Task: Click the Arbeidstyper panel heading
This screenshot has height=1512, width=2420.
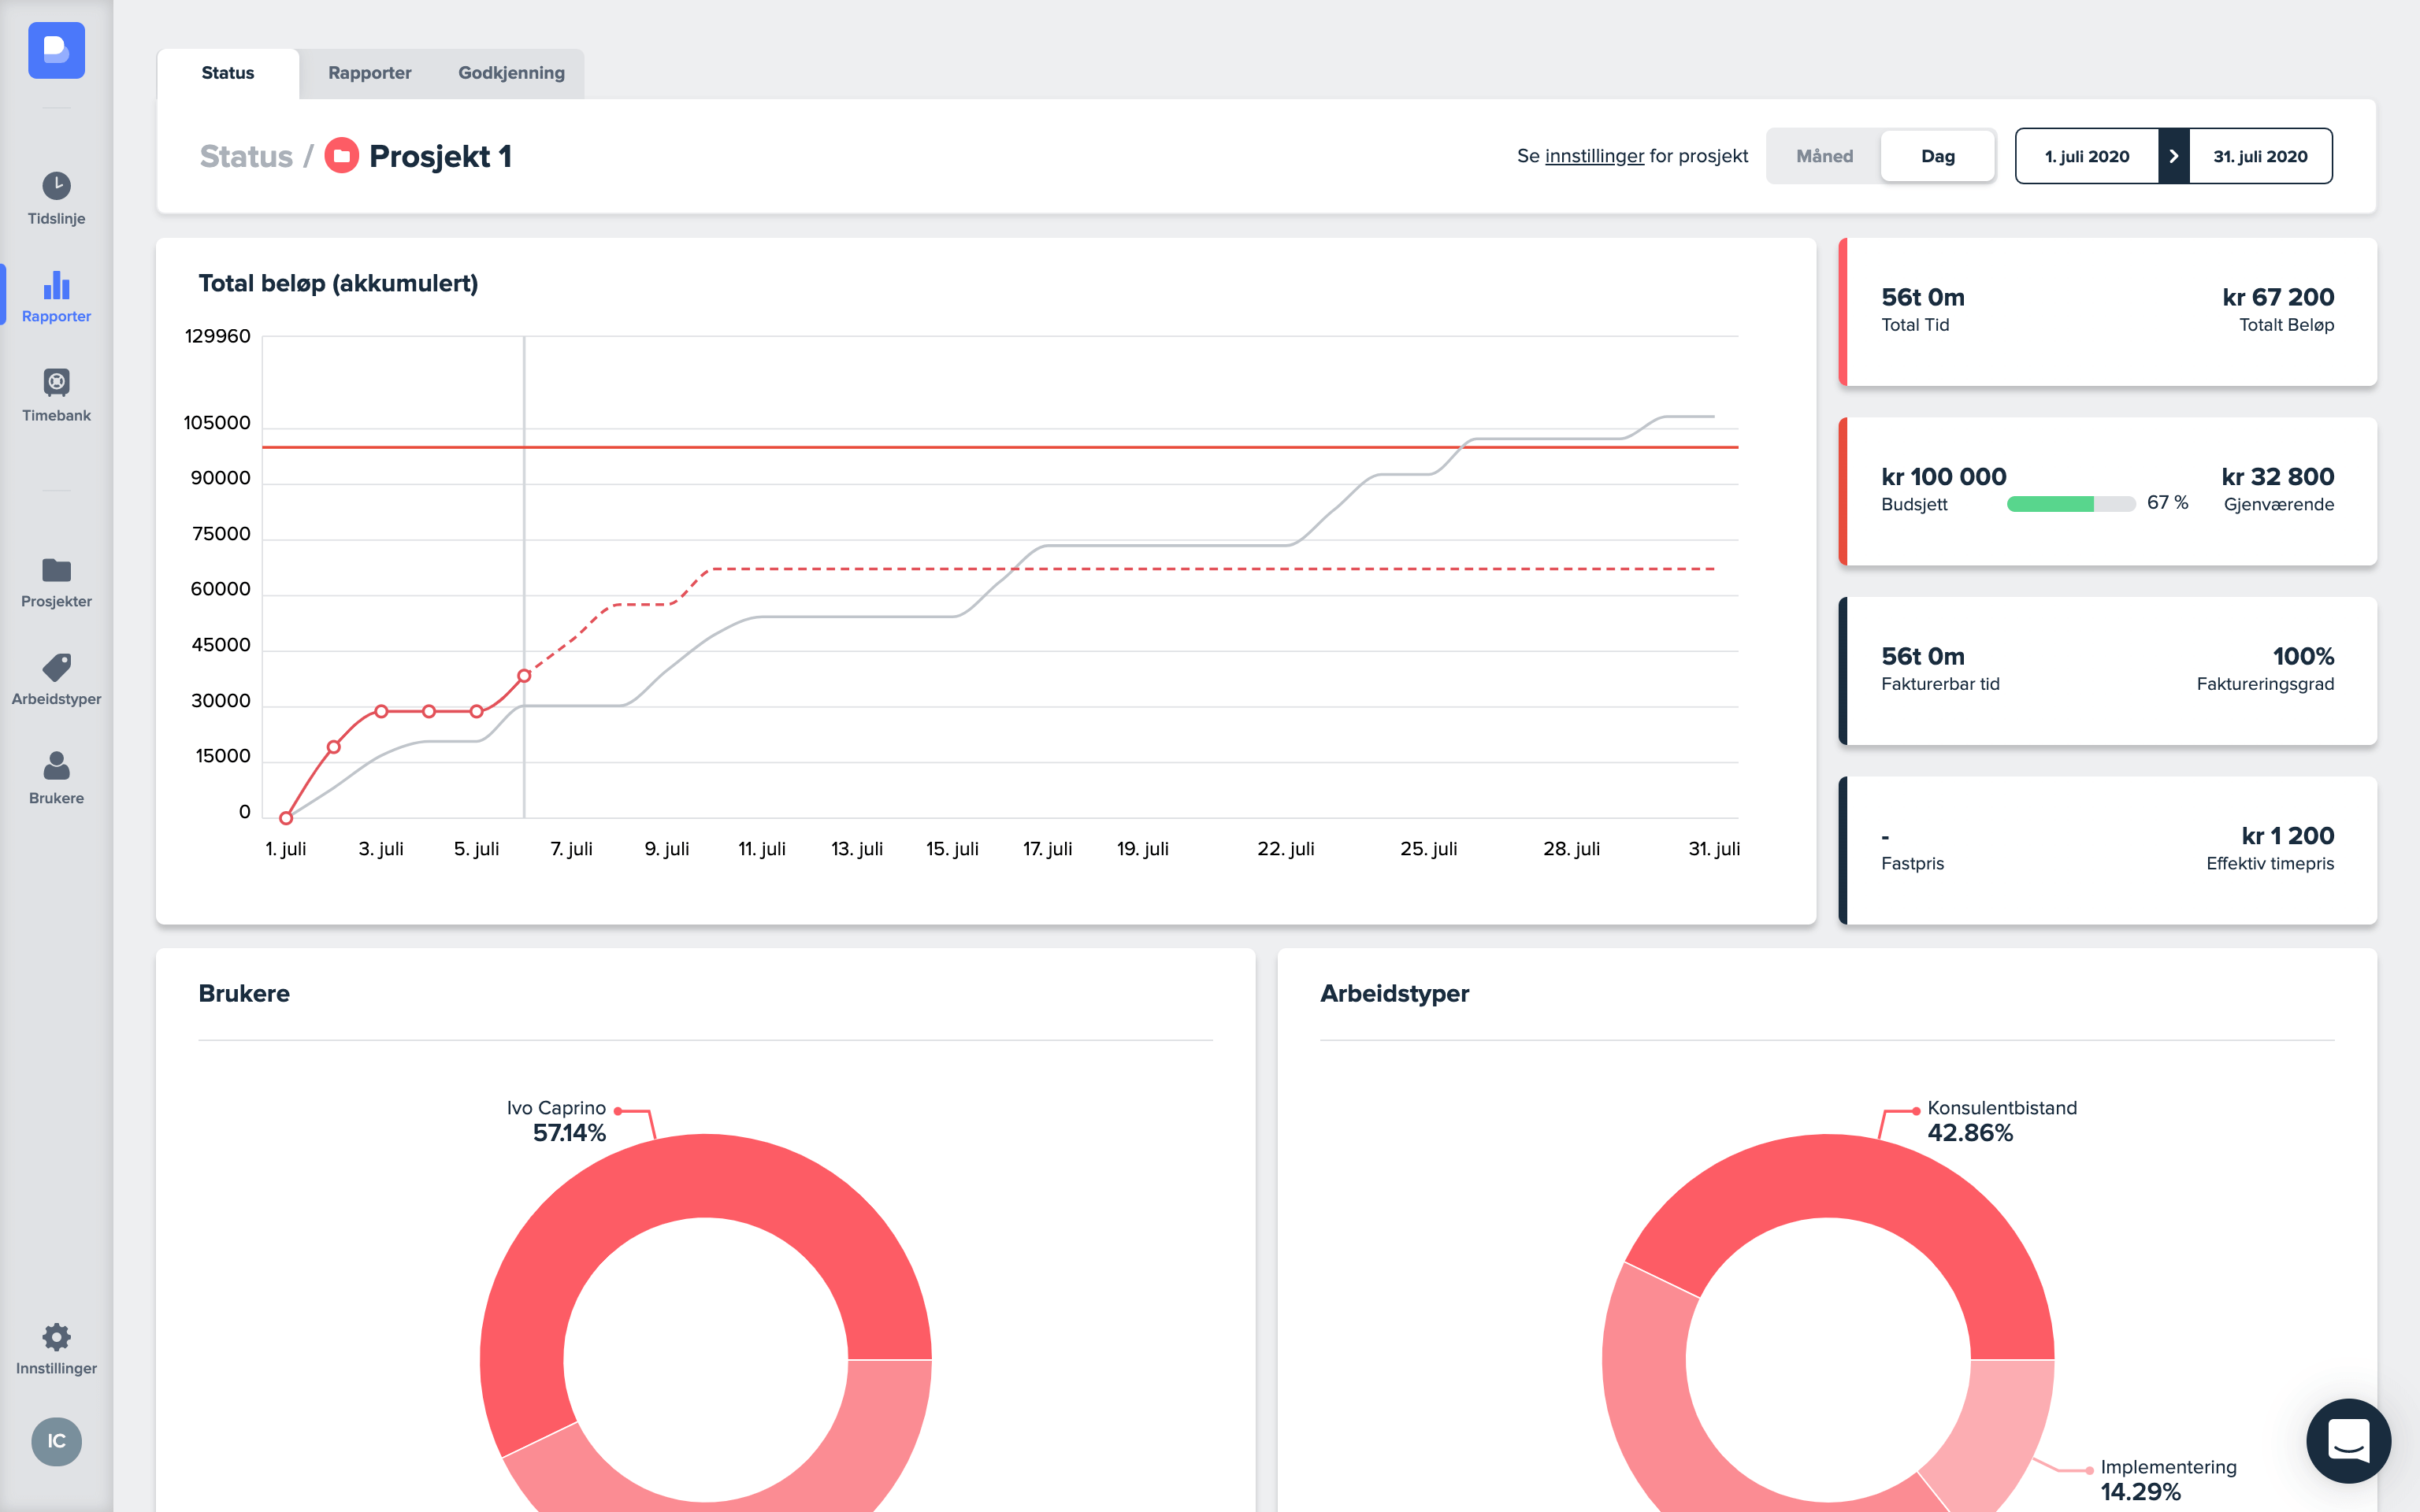Action: (1394, 994)
